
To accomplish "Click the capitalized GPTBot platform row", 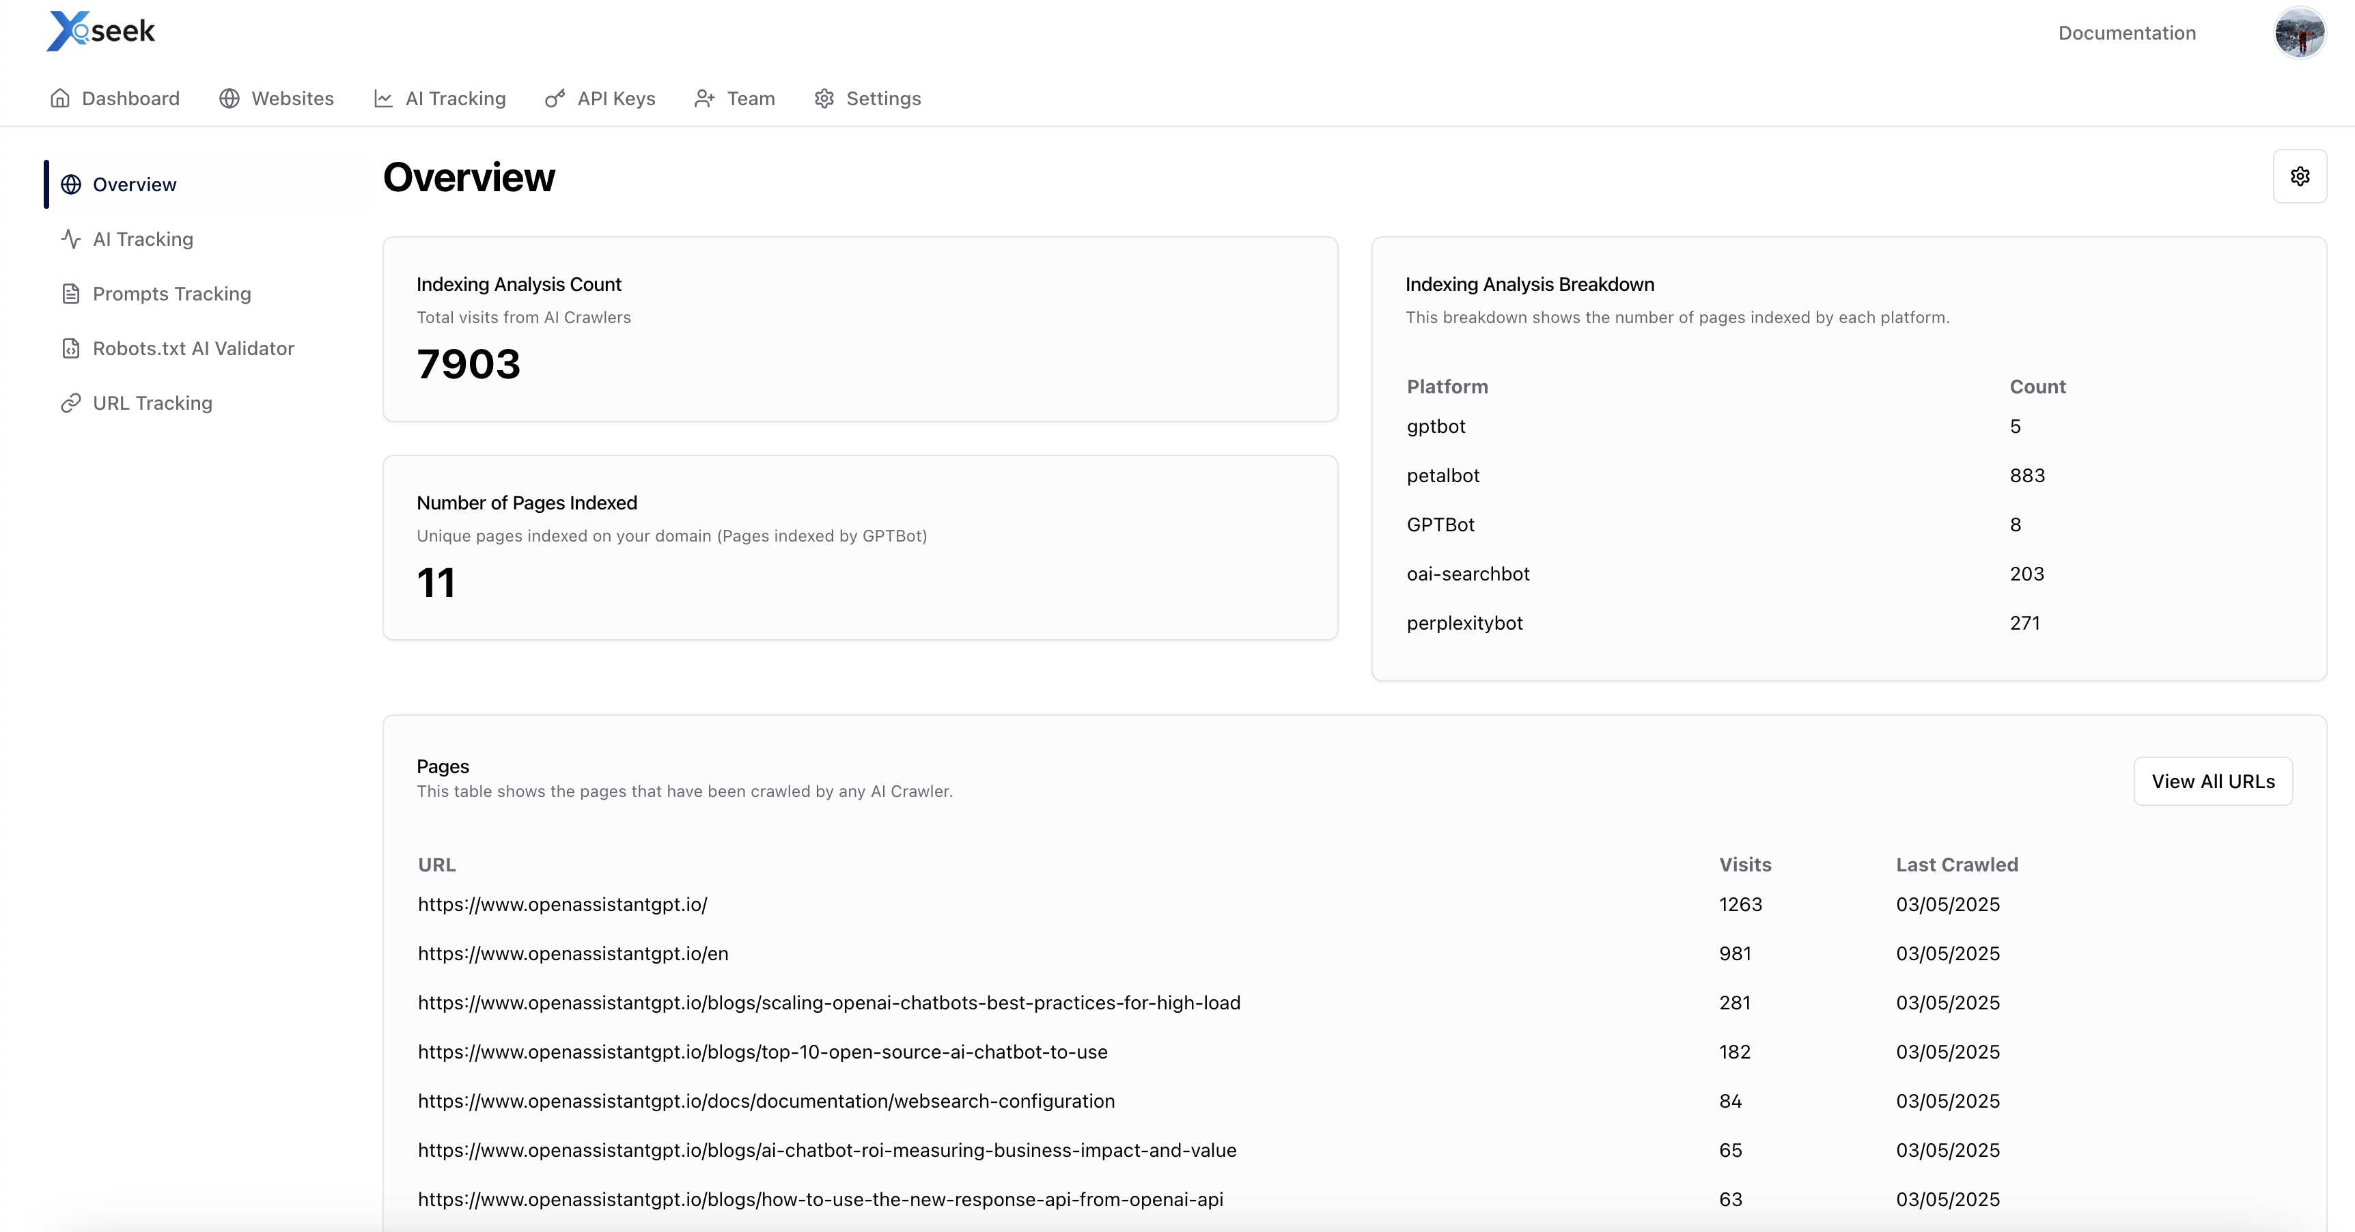I will tap(1440, 526).
